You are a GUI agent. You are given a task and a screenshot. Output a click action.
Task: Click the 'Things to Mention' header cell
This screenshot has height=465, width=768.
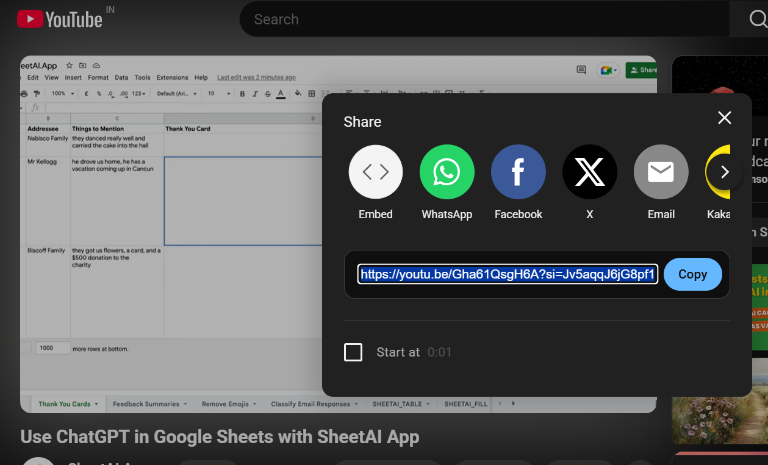[117, 129]
